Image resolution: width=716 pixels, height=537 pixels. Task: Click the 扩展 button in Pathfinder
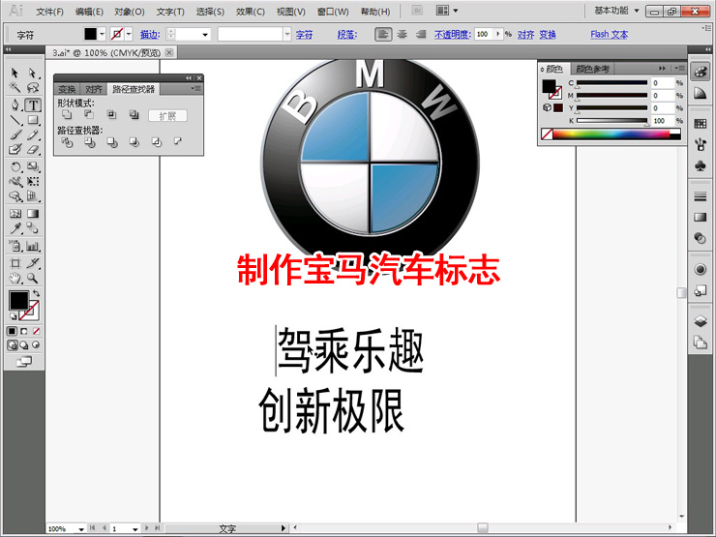[166, 115]
